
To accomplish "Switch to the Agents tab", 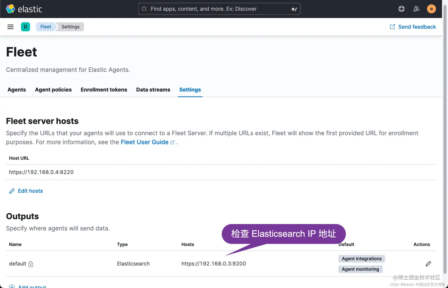I will [x=17, y=90].
